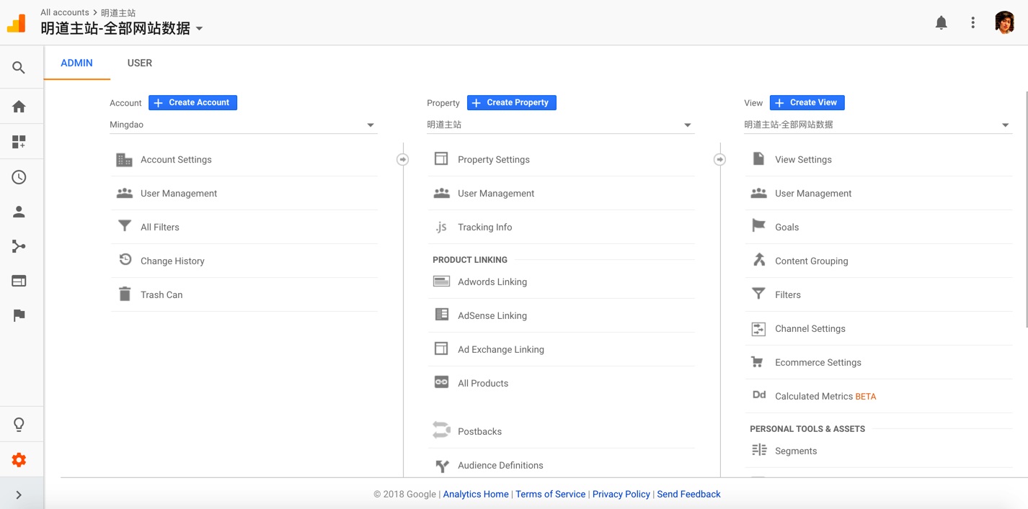Viewport: 1028px width, 509px height.
Task: Click the Tracking Info js icon
Action: 441,227
